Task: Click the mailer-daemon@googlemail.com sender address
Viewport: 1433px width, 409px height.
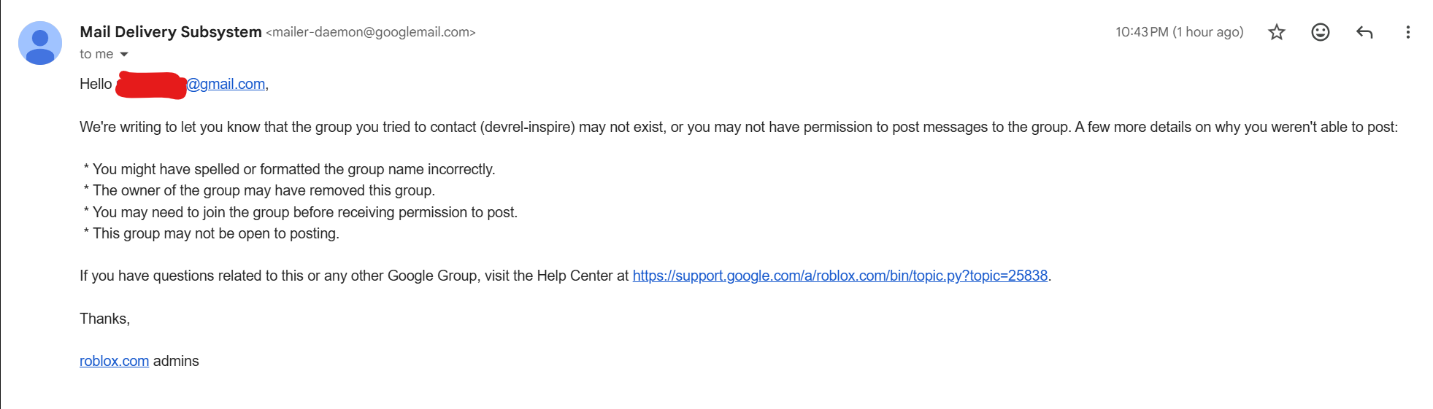Action: point(371,32)
